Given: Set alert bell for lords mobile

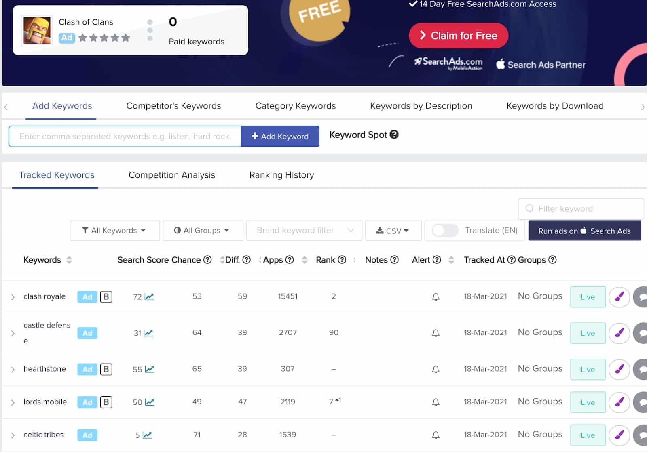Looking at the screenshot, I should tap(436, 402).
